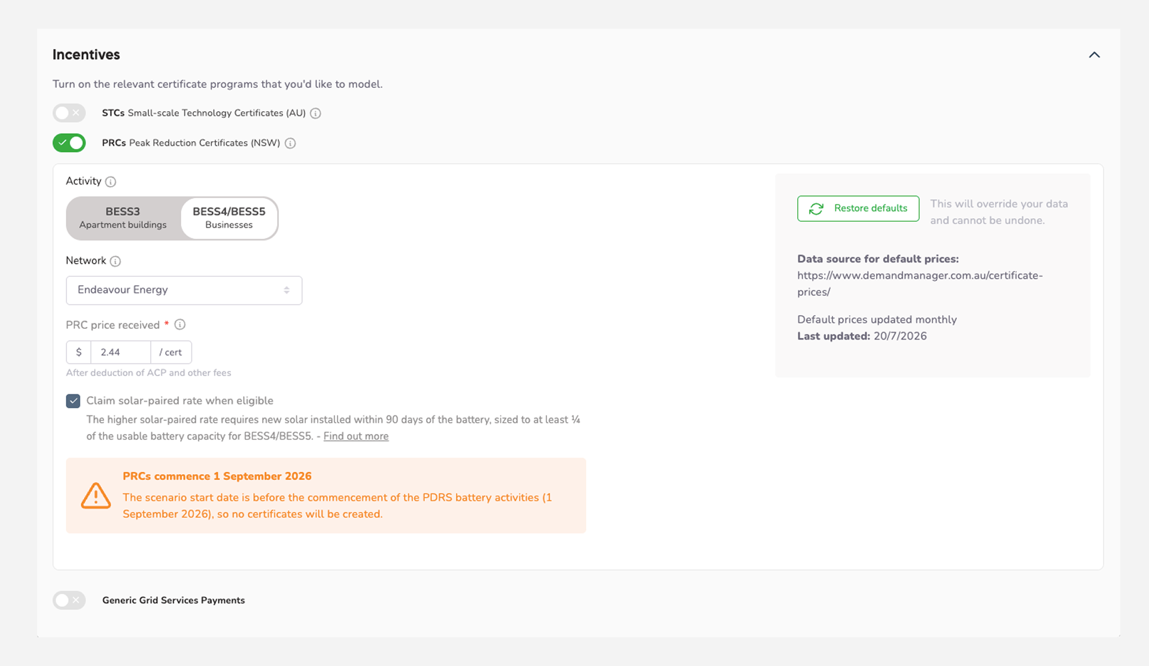
Task: Open the Find out more link
Action: pos(356,436)
